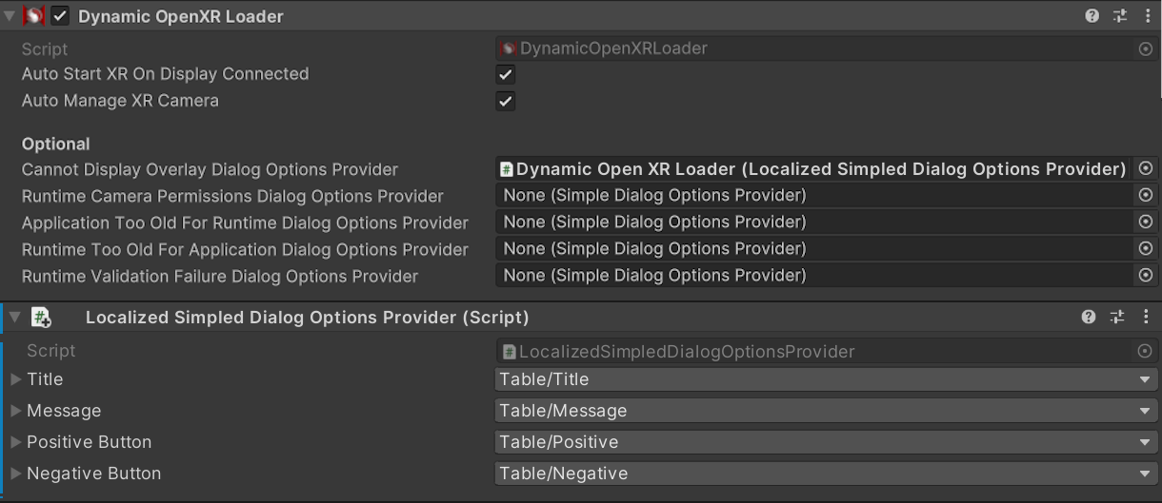Screen dimensions: 1162x503
Task: Open Localized Simpled Dialog Options Provider context menu
Action: 1146,317
